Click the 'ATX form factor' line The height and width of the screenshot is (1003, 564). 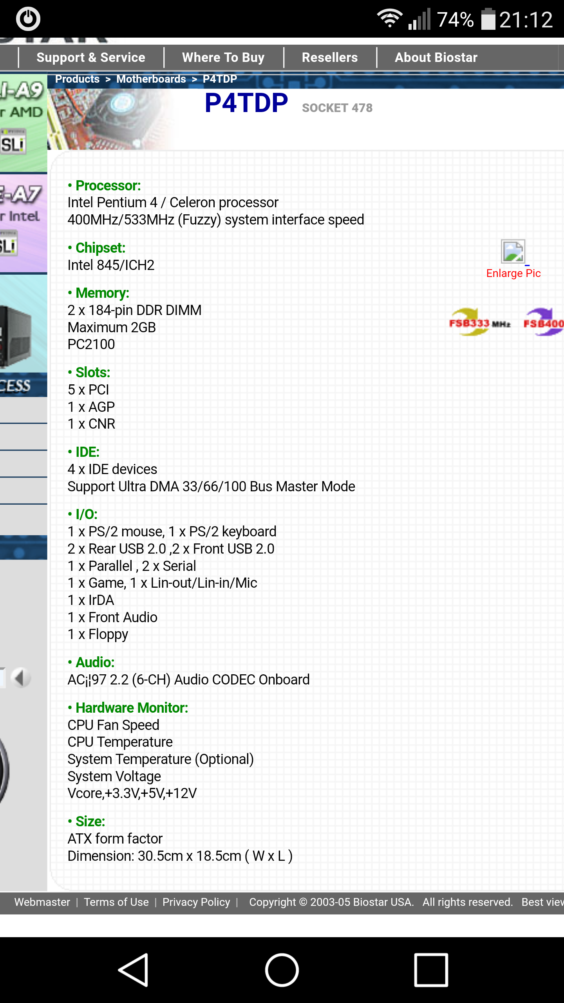[115, 838]
